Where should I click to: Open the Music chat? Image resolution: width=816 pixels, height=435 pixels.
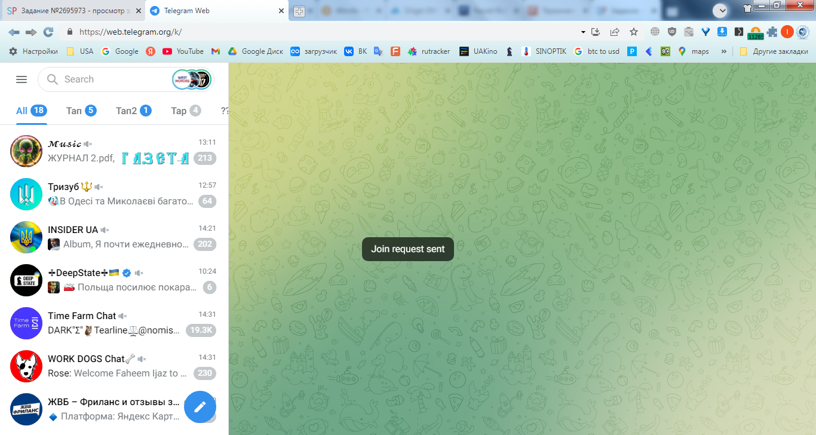pyautogui.click(x=114, y=151)
